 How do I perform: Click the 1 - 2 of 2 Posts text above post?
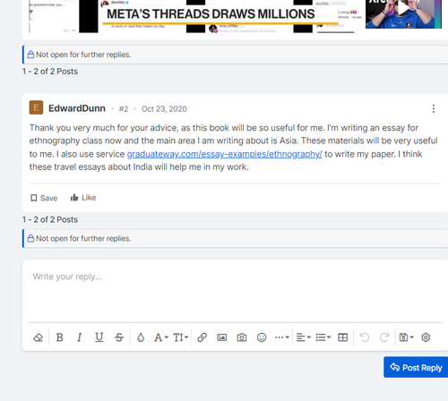[x=50, y=72]
